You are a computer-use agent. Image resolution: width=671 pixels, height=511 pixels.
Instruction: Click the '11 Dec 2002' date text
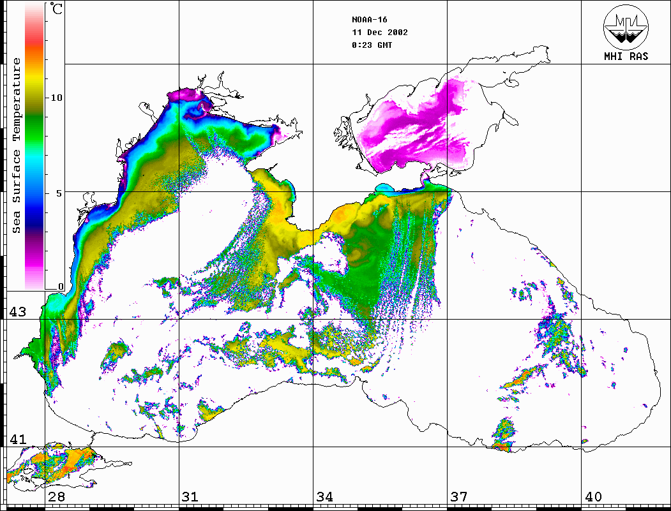[x=380, y=33]
